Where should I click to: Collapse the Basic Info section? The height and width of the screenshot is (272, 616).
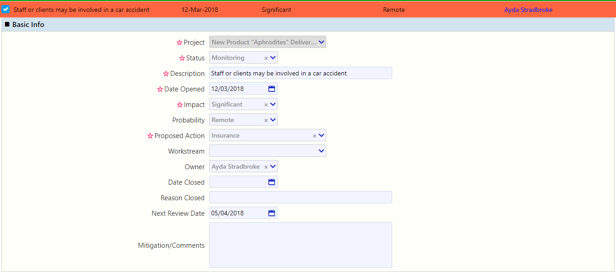pos(7,24)
